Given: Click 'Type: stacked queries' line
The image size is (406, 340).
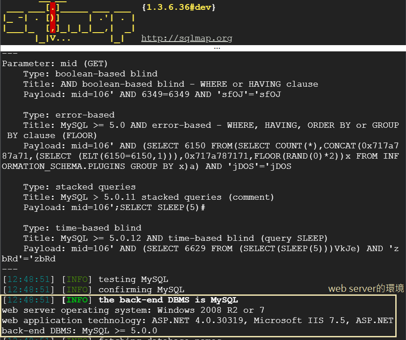Looking at the screenshot, I should 80,187.
